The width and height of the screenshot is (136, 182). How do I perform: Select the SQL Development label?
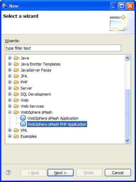[x=36, y=94]
